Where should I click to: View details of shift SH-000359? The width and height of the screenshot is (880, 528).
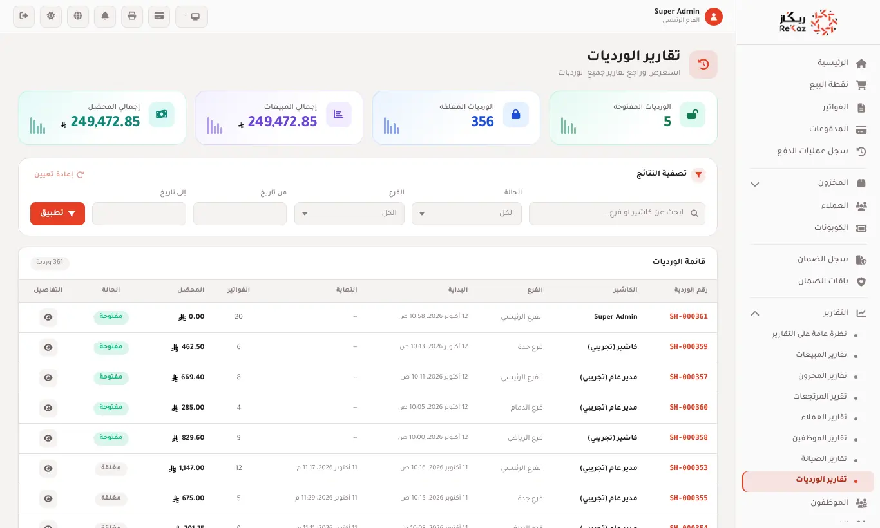48,348
